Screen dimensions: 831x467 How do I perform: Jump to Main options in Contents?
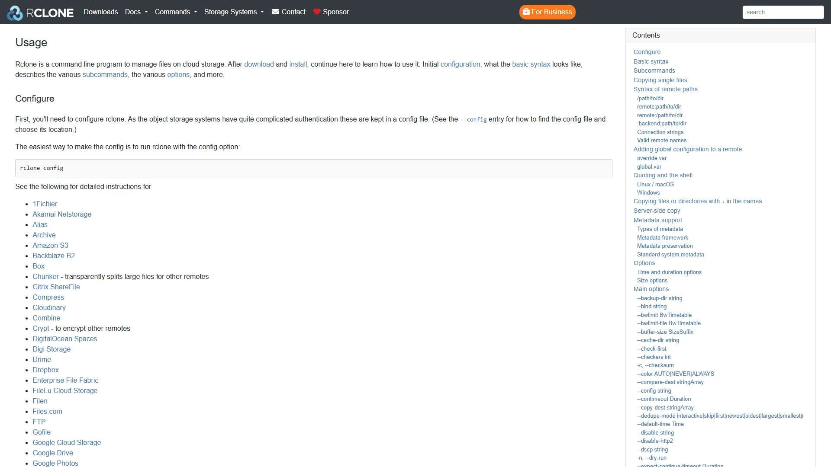[651, 289]
